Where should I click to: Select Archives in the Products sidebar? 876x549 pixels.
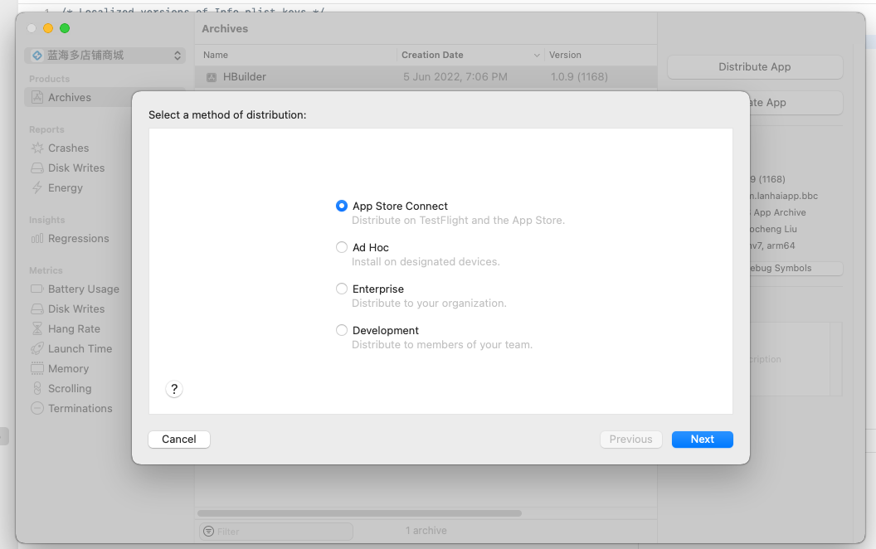[70, 98]
